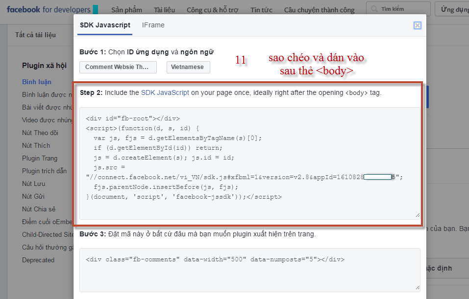Open Nút Thích sidebar item
469x299 pixels.
[36, 145]
